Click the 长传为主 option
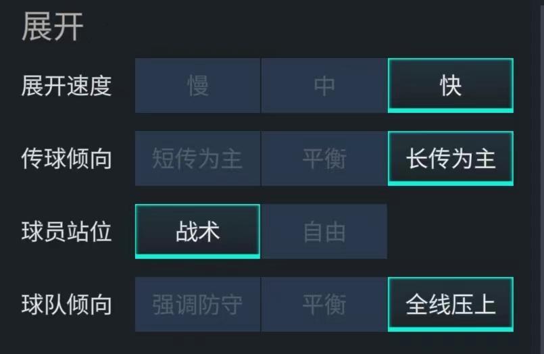The image size is (544, 354). [x=450, y=159]
